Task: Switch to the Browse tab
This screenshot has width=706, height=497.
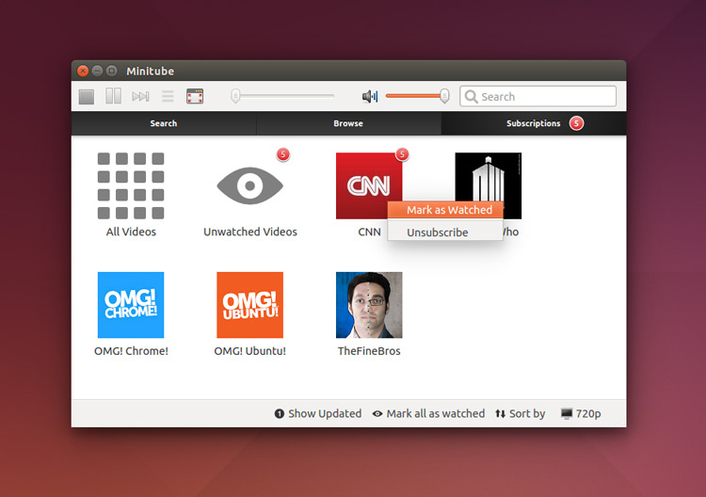Action: [348, 123]
